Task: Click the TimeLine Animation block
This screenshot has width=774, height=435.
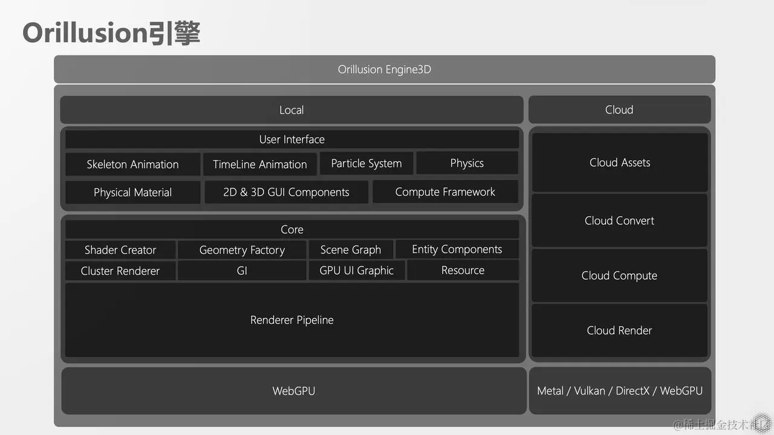Action: click(260, 164)
